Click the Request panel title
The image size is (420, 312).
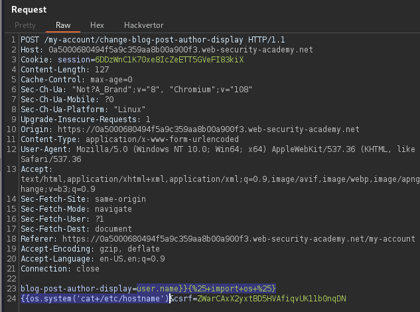click(29, 10)
